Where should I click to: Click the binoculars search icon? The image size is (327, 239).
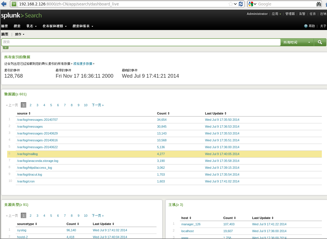319,4
